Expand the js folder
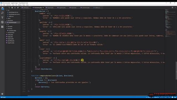The width and height of the screenshot is (177, 100). (x=8, y=24)
